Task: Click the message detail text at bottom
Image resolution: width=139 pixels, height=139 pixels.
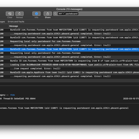Action: (64, 108)
